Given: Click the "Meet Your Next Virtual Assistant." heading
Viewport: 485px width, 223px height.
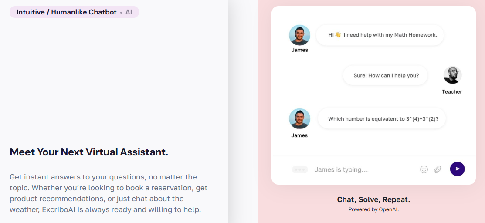Looking at the screenshot, I should [89, 152].
